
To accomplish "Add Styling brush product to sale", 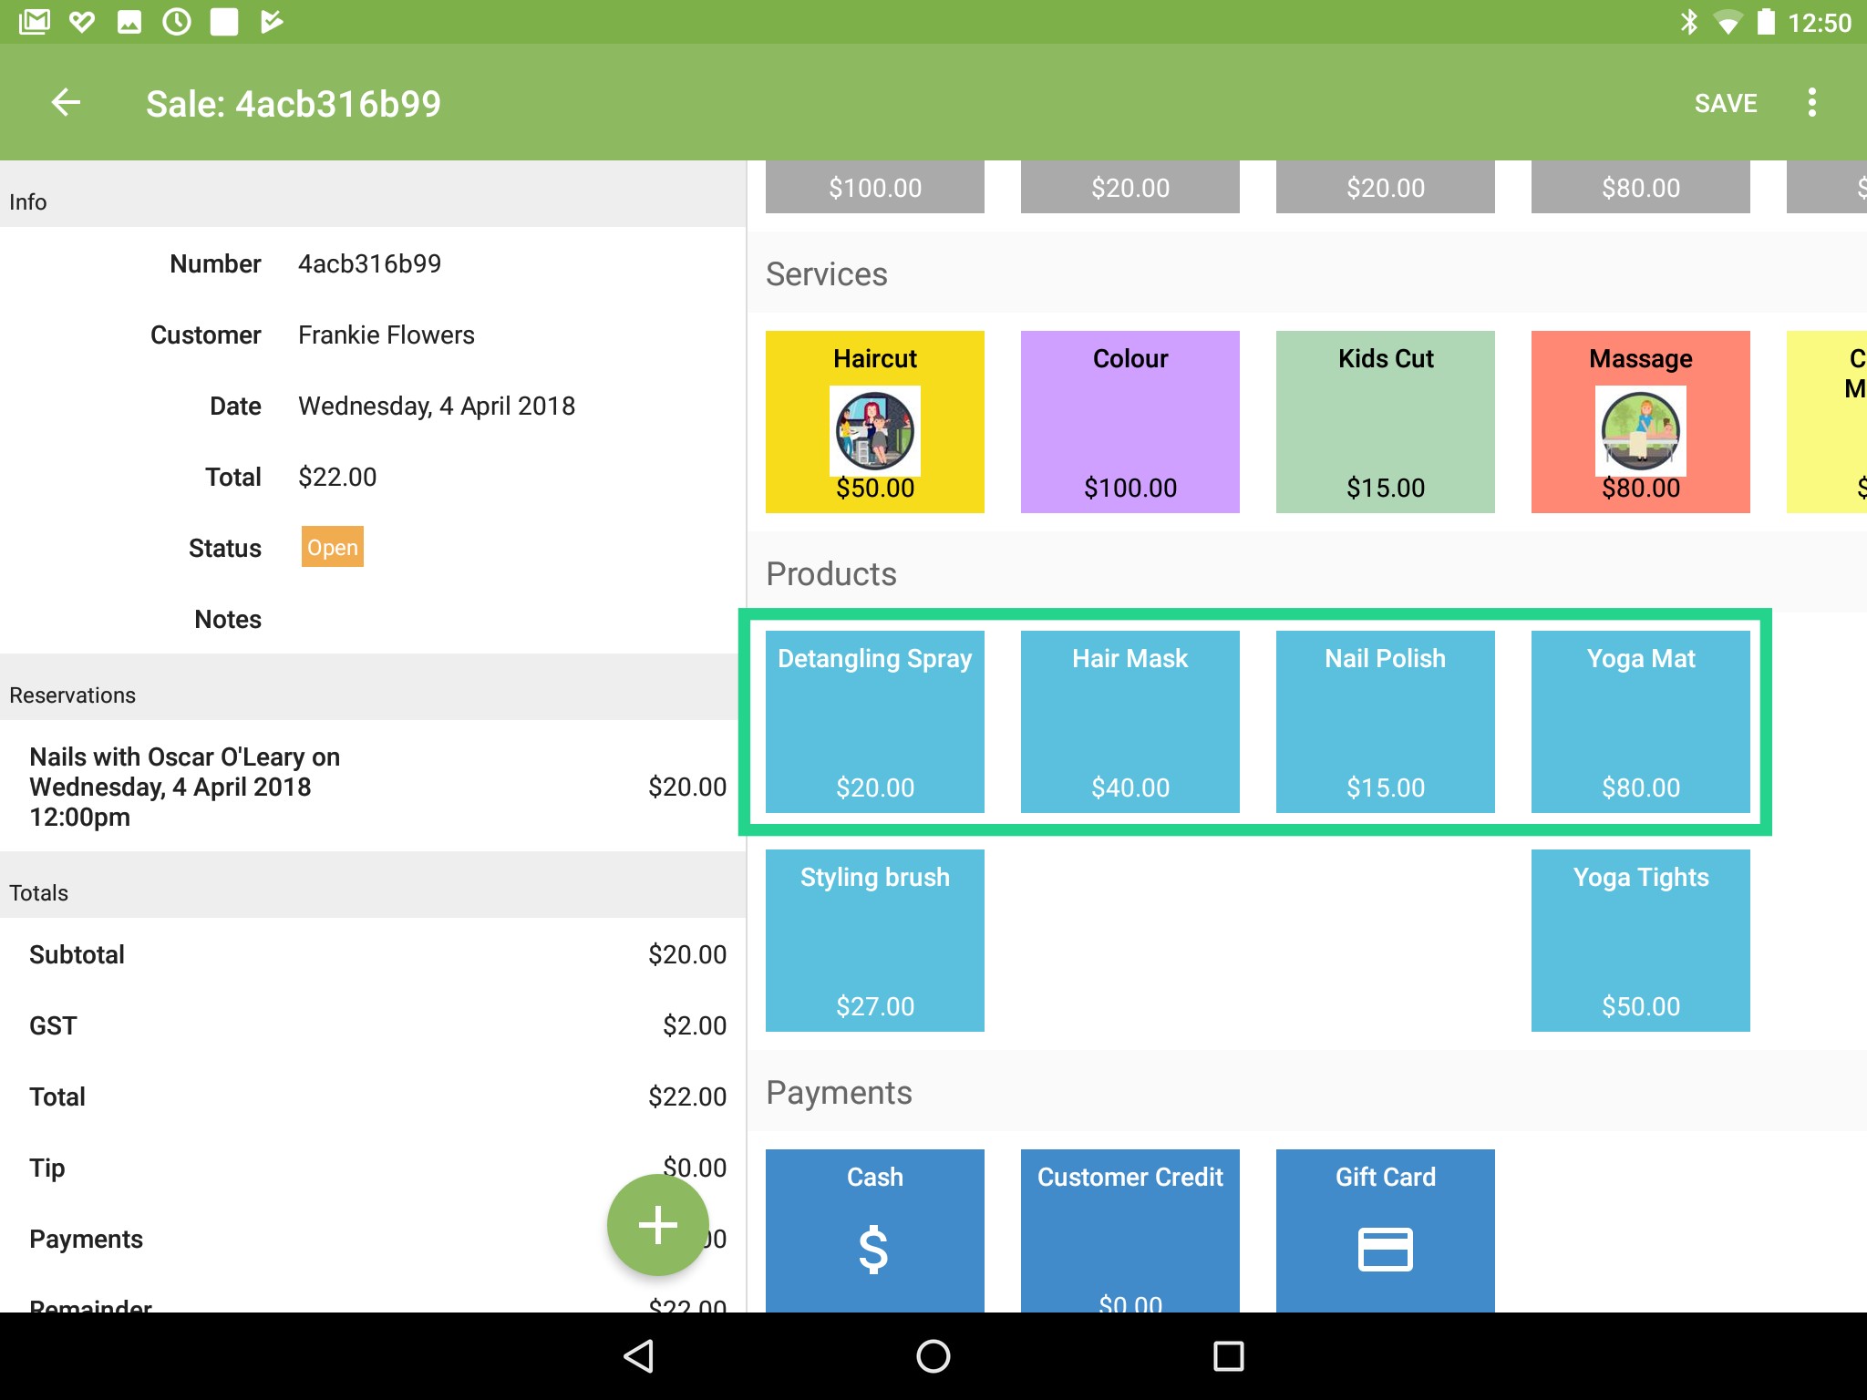I will coord(875,941).
